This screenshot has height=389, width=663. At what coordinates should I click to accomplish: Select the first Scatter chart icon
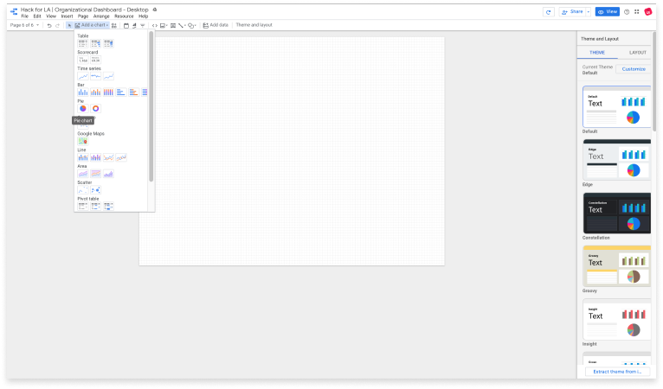[x=83, y=189]
